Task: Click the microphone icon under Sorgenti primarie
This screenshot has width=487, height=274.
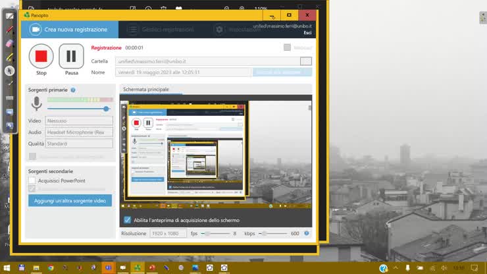Action: (37, 103)
